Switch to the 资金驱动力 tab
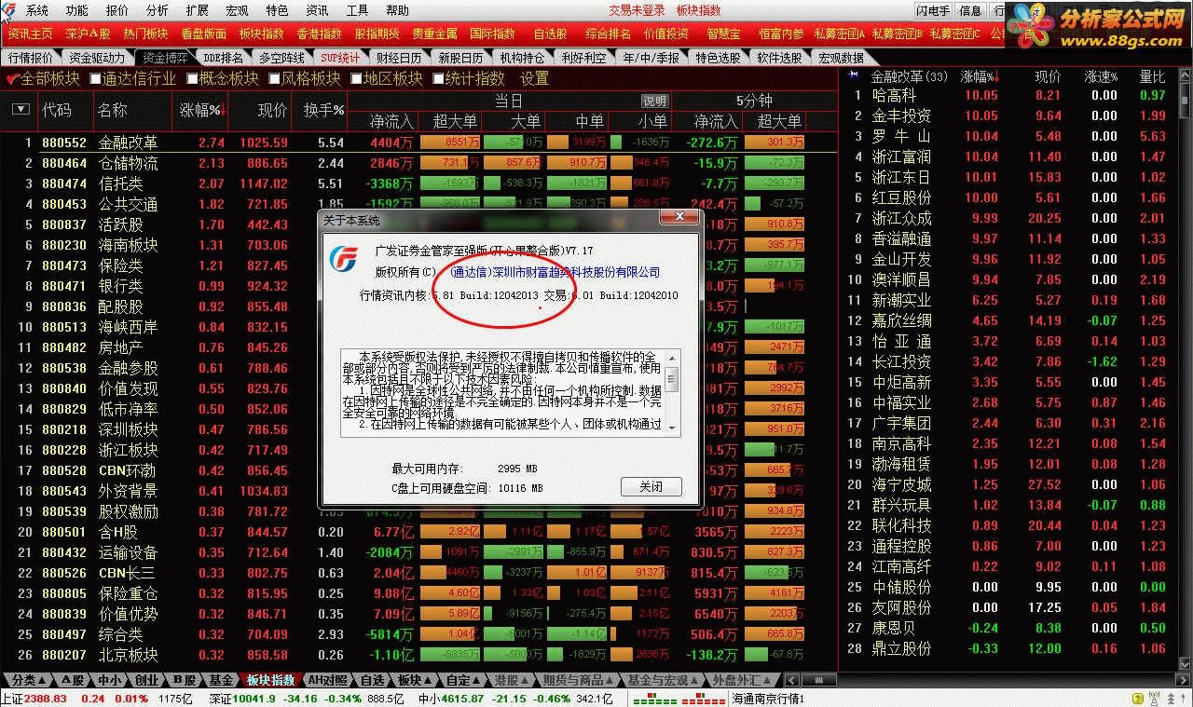This screenshot has width=1193, height=707. tap(96, 58)
